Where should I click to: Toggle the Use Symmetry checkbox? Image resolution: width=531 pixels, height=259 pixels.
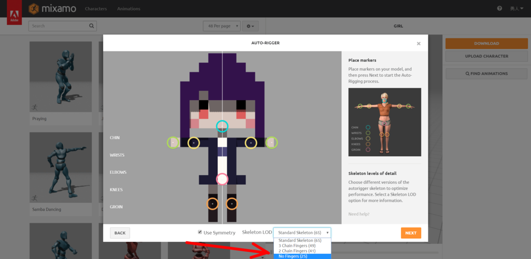click(200, 232)
